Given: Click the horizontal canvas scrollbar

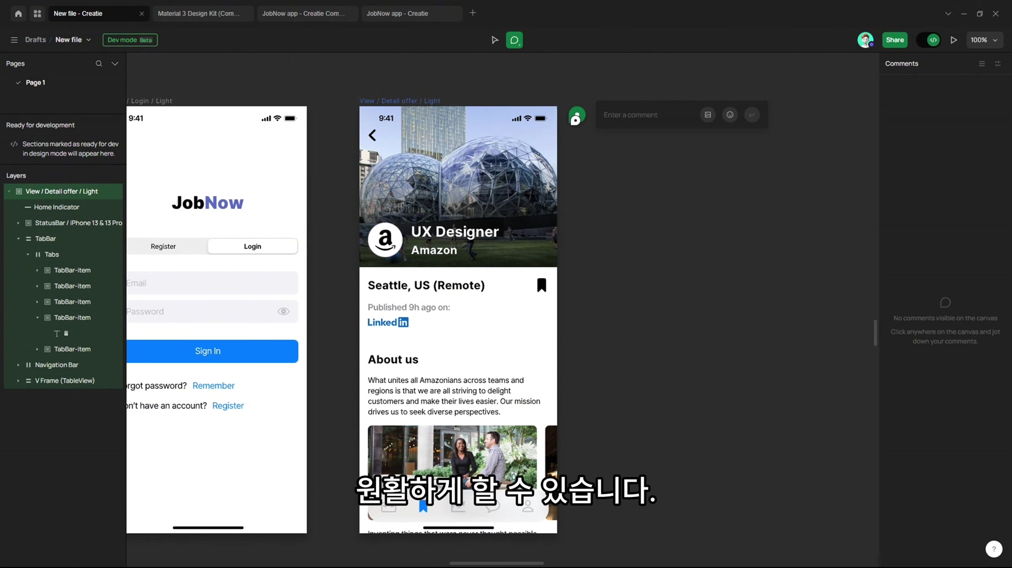Looking at the screenshot, I should click(497, 563).
